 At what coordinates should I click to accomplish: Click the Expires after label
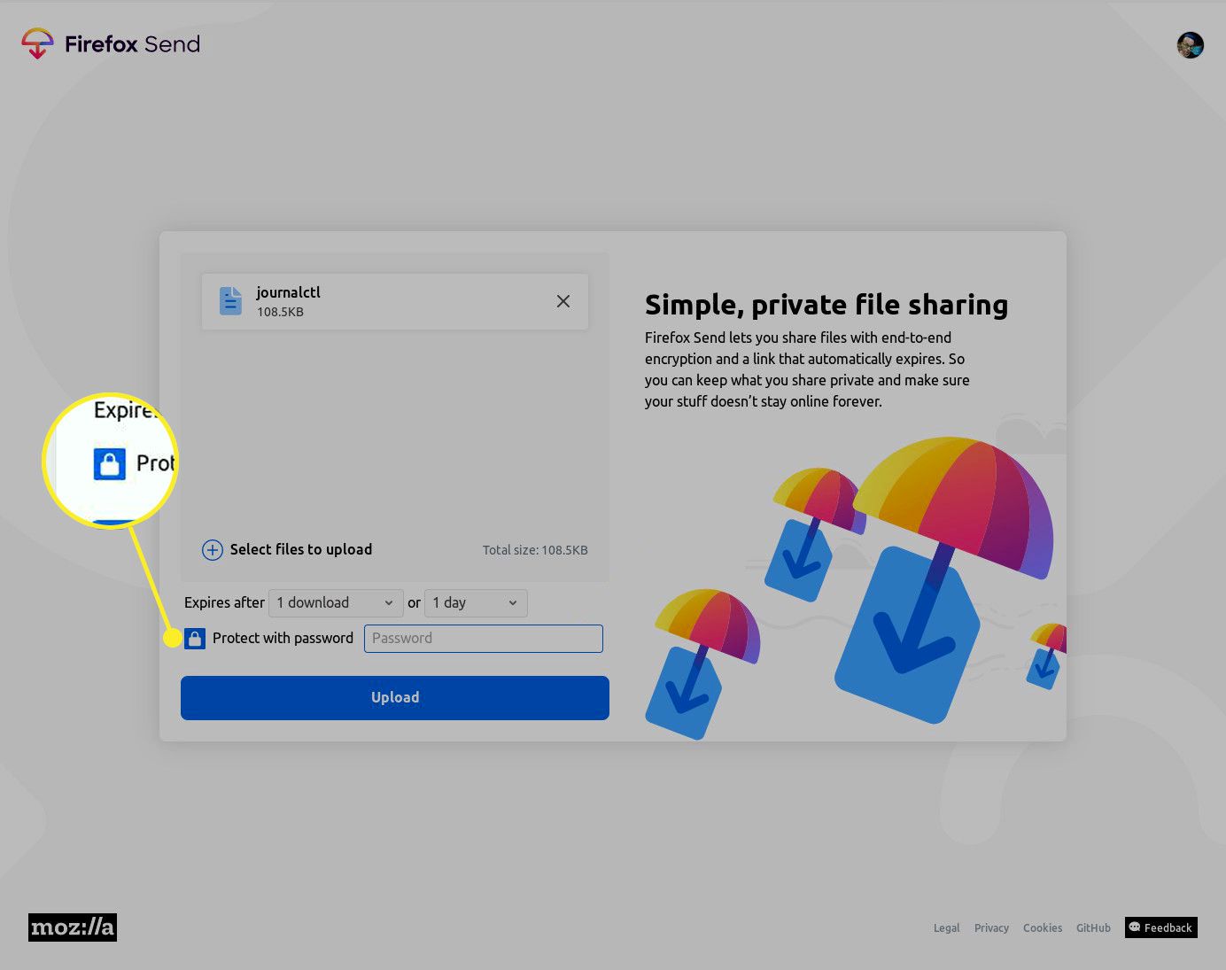pyautogui.click(x=224, y=603)
